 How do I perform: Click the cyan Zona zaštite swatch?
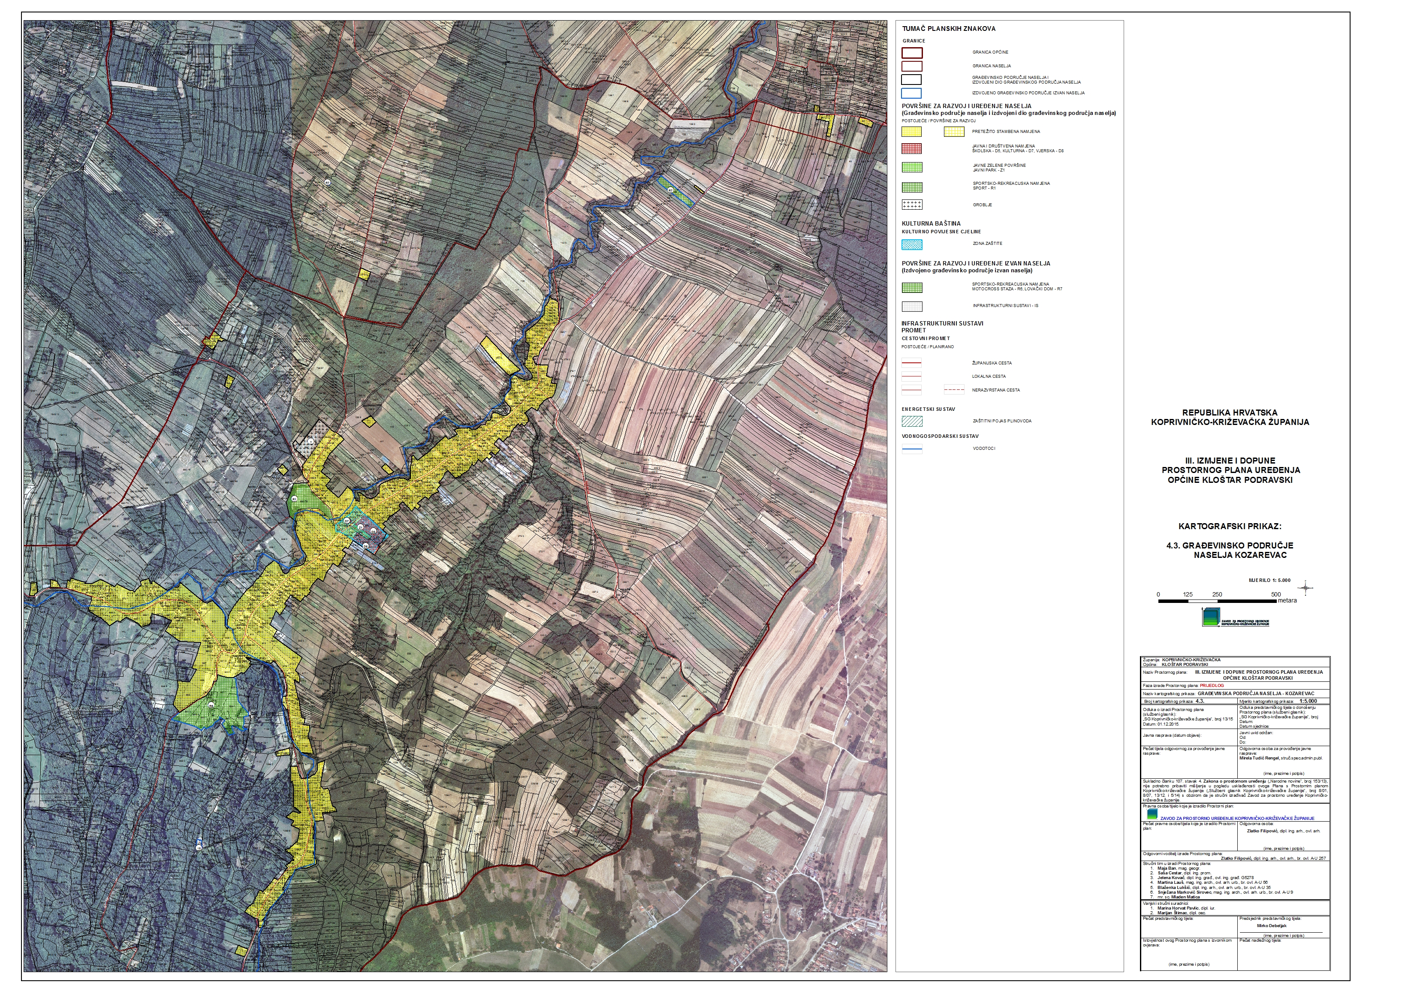(911, 244)
